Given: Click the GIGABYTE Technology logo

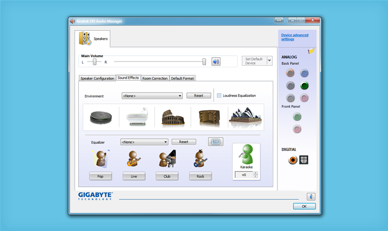Looking at the screenshot, I should click(95, 196).
